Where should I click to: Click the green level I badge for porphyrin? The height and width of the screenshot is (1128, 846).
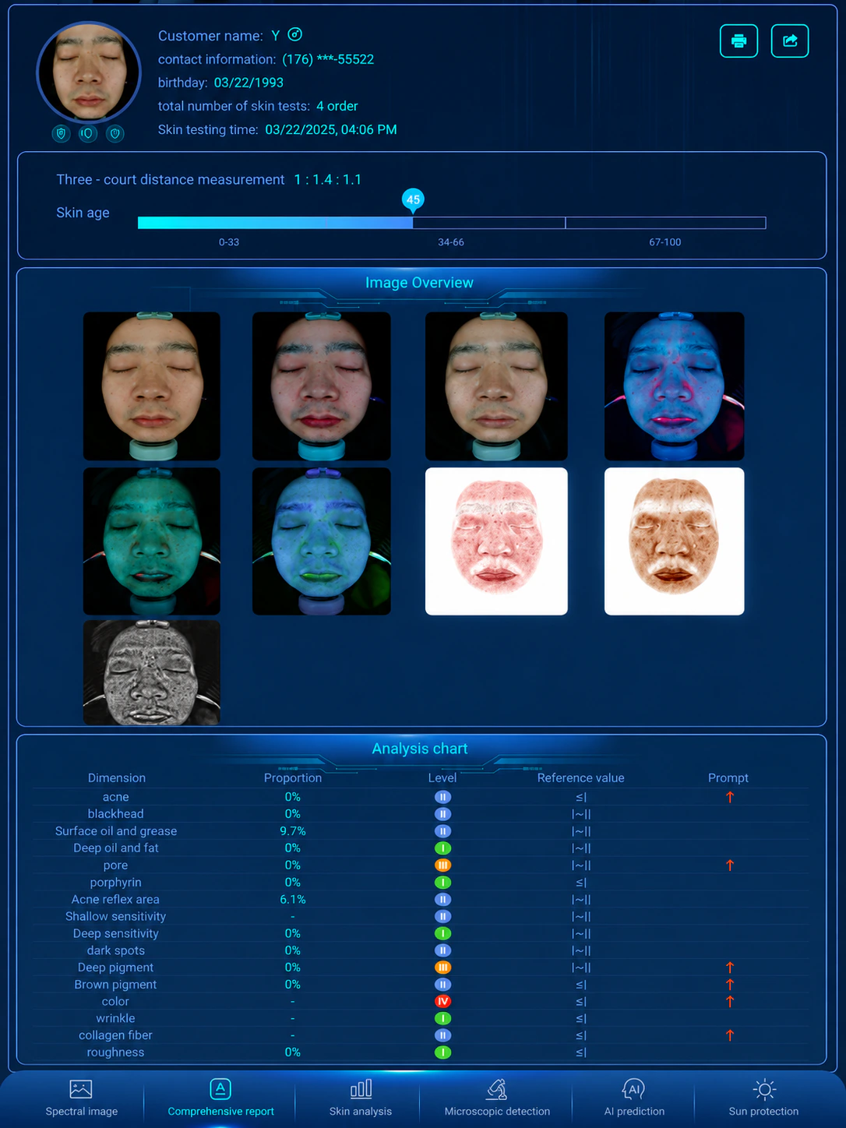pyautogui.click(x=442, y=882)
